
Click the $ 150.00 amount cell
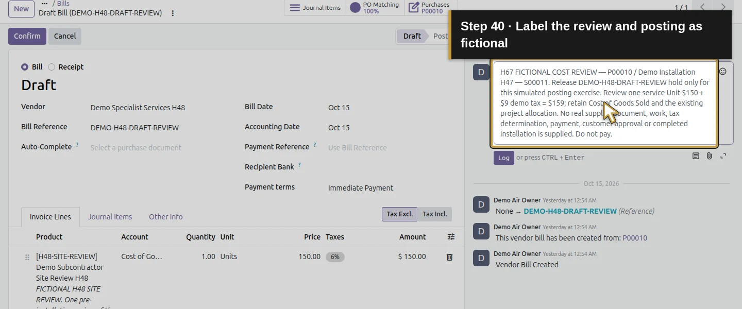tap(412, 256)
